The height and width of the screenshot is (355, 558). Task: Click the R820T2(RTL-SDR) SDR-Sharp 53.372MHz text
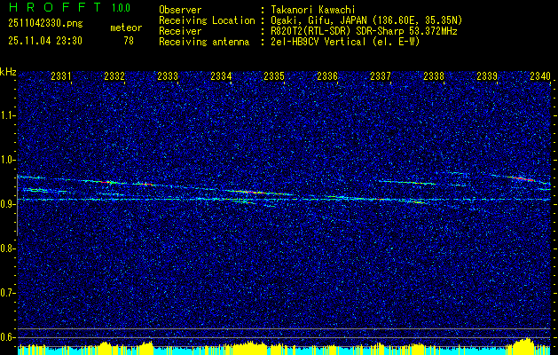pos(364,31)
